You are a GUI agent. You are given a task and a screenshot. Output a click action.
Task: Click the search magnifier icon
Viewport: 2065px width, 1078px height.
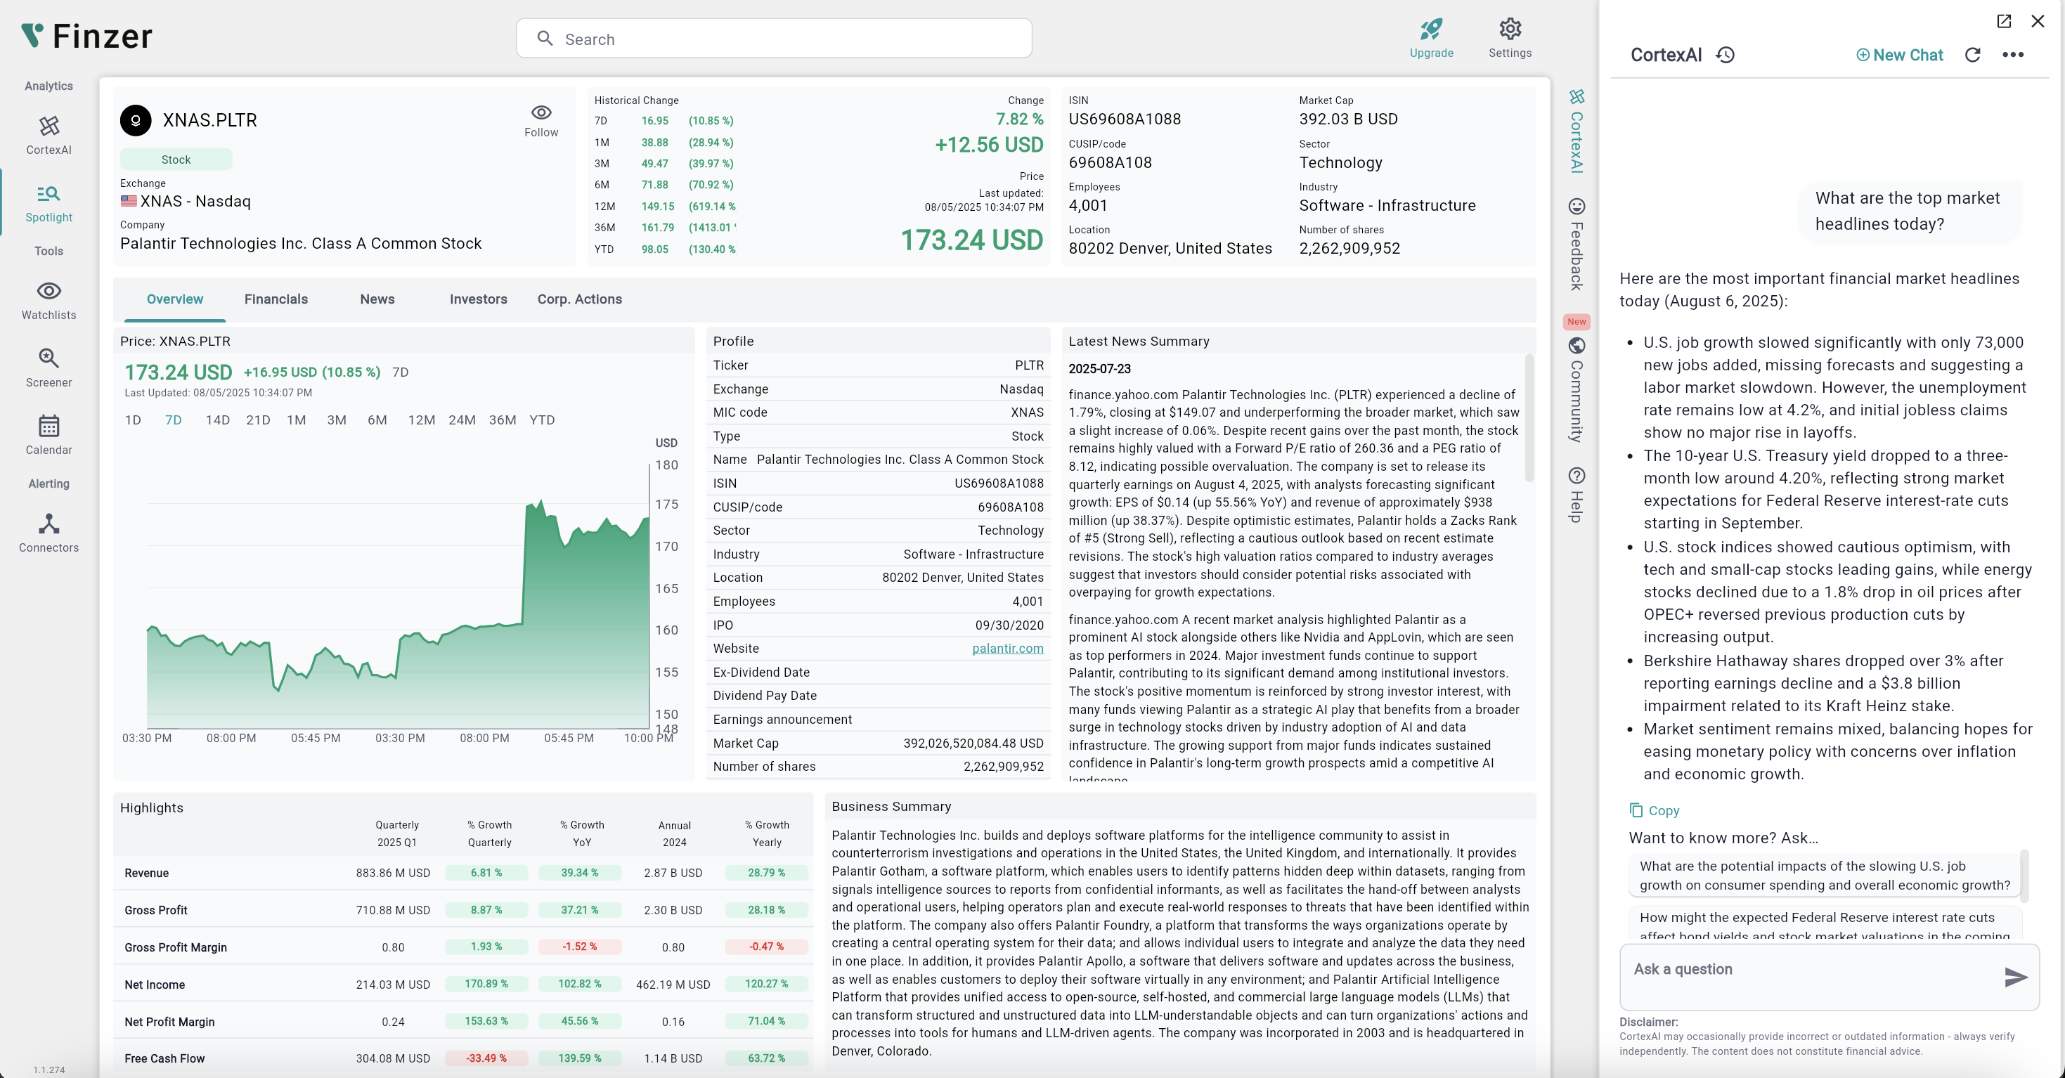coord(545,39)
